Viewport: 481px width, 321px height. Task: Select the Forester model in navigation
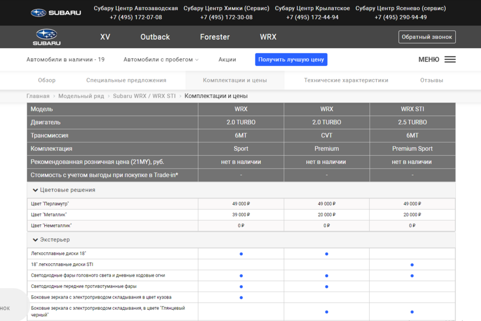point(215,37)
